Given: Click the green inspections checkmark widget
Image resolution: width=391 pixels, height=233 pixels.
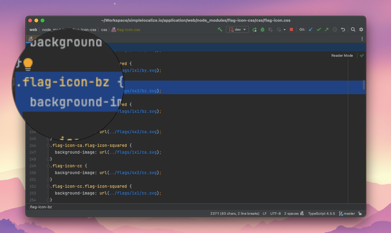Looking at the screenshot, I should pos(362,55).
